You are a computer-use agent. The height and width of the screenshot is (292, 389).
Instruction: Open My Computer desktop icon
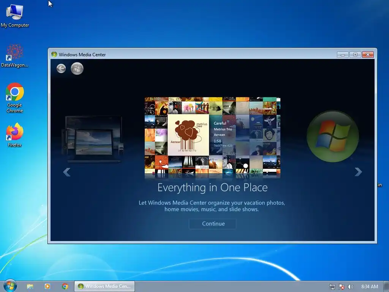click(15, 16)
